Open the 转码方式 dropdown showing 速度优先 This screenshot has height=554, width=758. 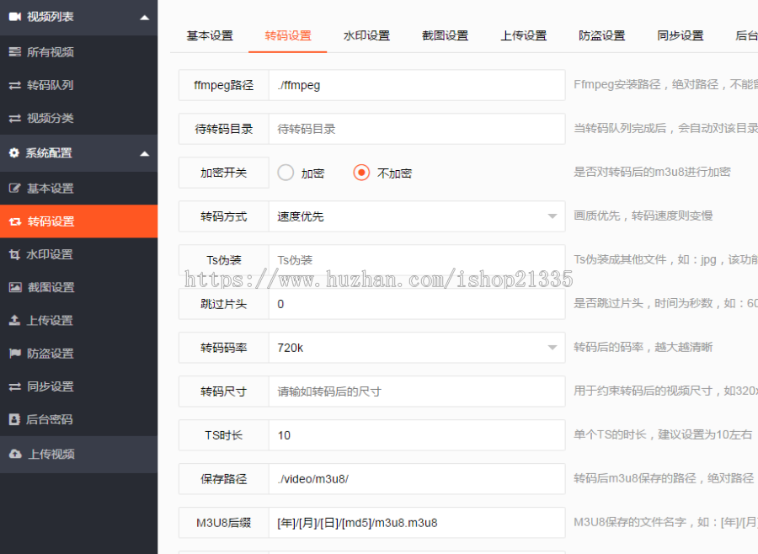coord(417,216)
